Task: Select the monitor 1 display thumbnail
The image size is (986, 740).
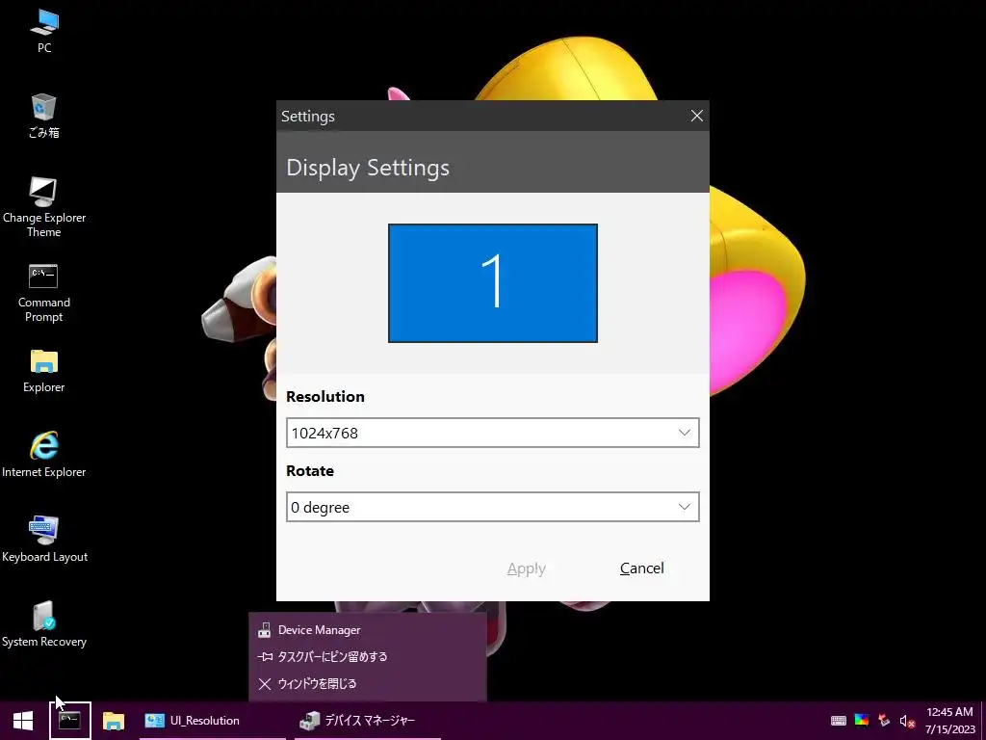Action: point(492,283)
